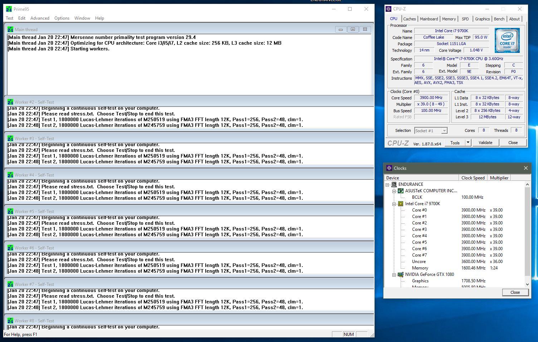The height and width of the screenshot is (342, 538).
Task: Click the Intel Core i7 9700K chip icon
Action: click(401, 204)
